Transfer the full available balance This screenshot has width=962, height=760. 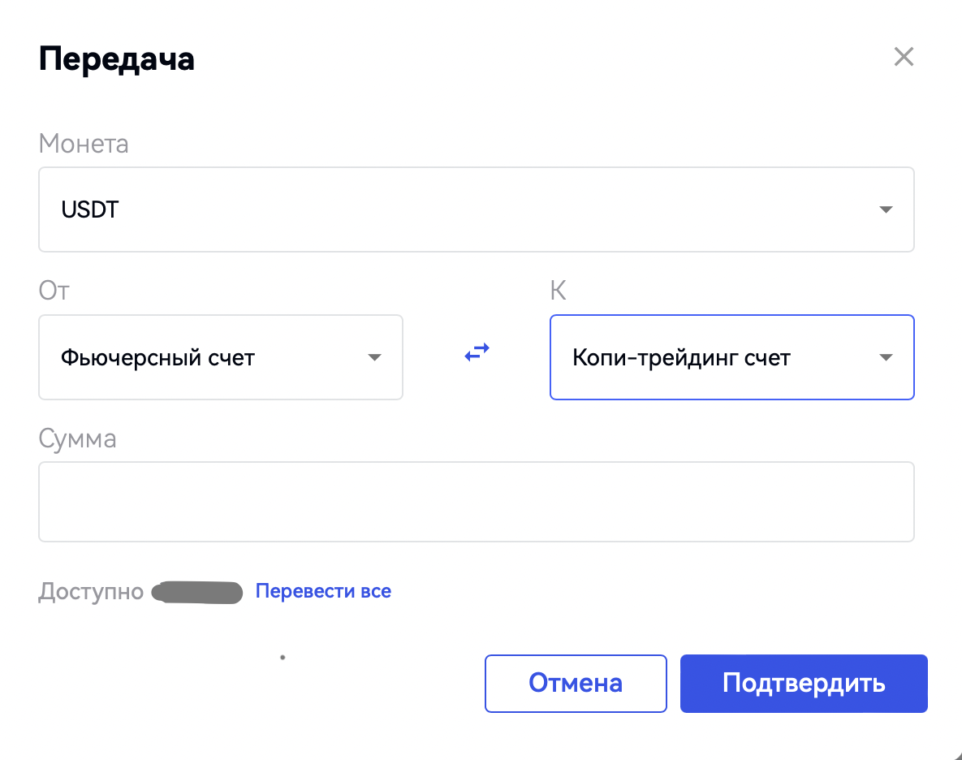pyautogui.click(x=323, y=591)
